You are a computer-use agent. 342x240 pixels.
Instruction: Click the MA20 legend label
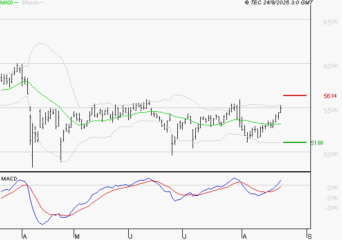[x=6, y=3]
